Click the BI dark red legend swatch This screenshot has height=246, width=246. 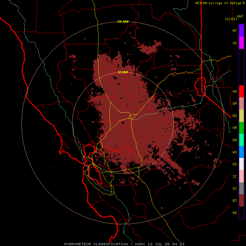[241, 201]
